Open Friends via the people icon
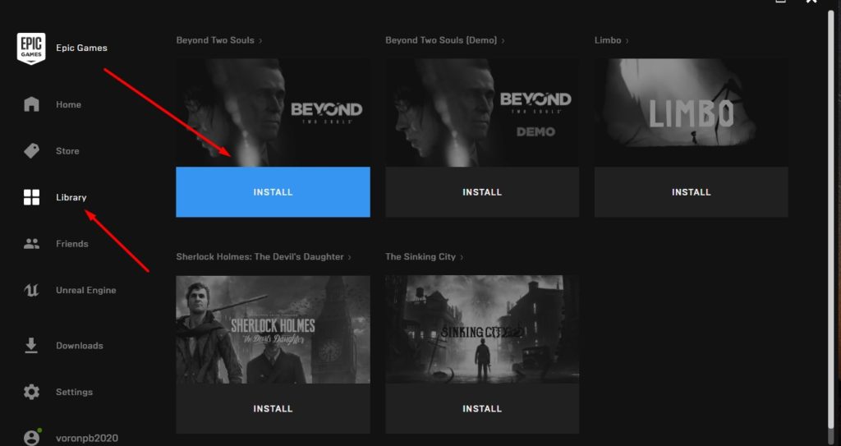Viewport: 841px width, 446px height. [x=31, y=244]
